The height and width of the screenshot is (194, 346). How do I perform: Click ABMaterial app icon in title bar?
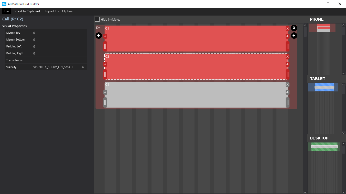click(4, 4)
